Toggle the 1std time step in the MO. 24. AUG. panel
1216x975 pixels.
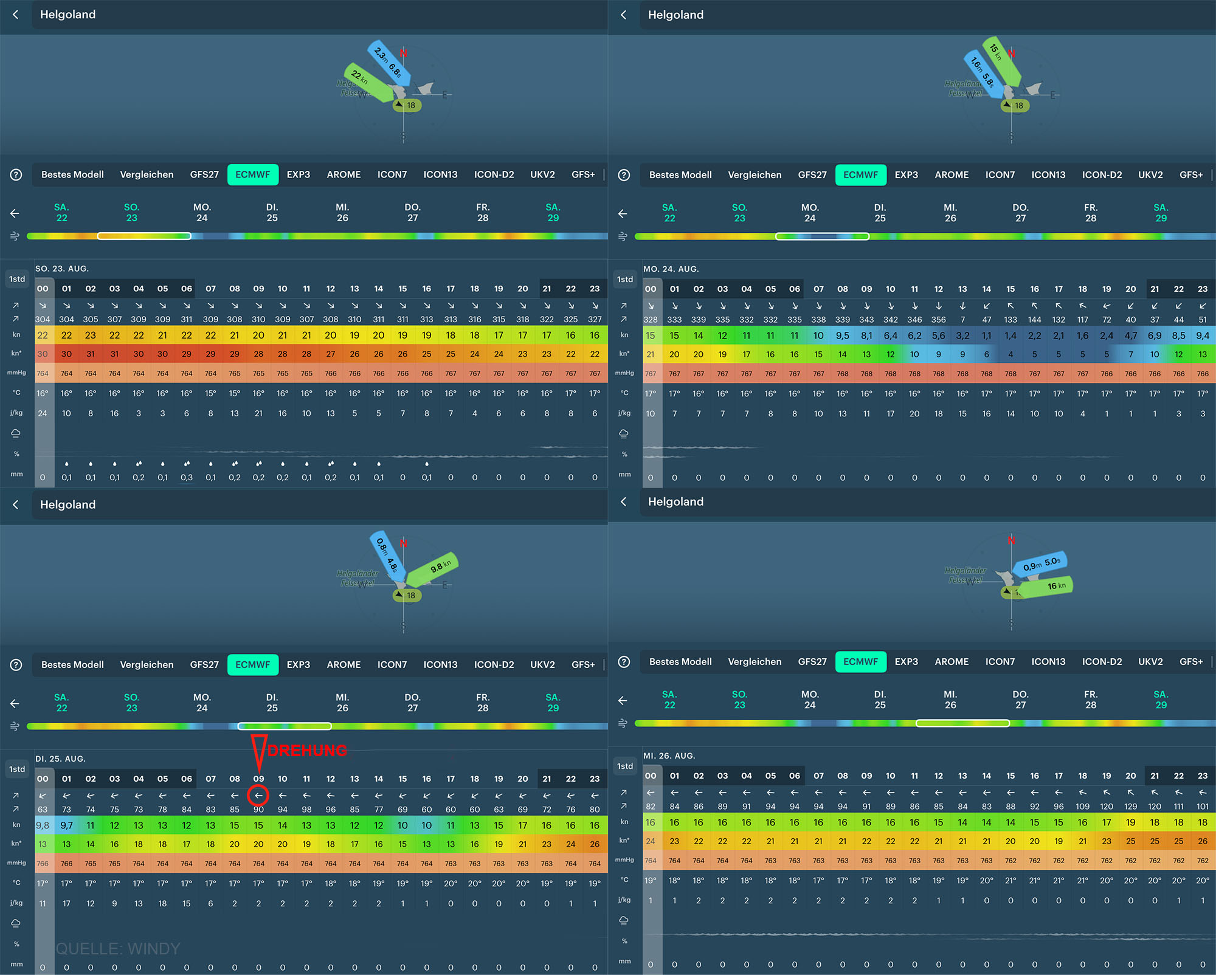(x=625, y=279)
